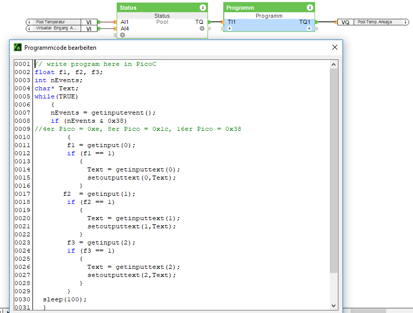This screenshot has width=413, height=313.
Task: Add input via plus under AI4
Action: point(122,34)
